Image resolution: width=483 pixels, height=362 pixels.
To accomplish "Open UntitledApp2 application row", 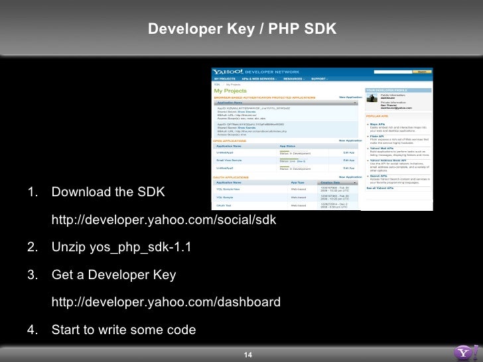I will 224,168.
